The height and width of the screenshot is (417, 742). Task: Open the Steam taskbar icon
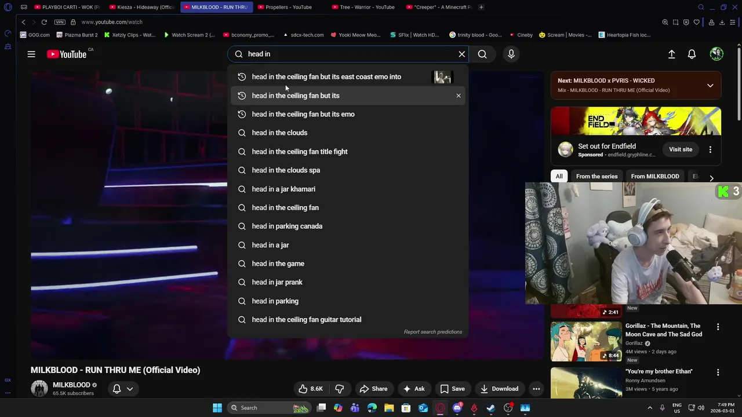click(x=491, y=408)
